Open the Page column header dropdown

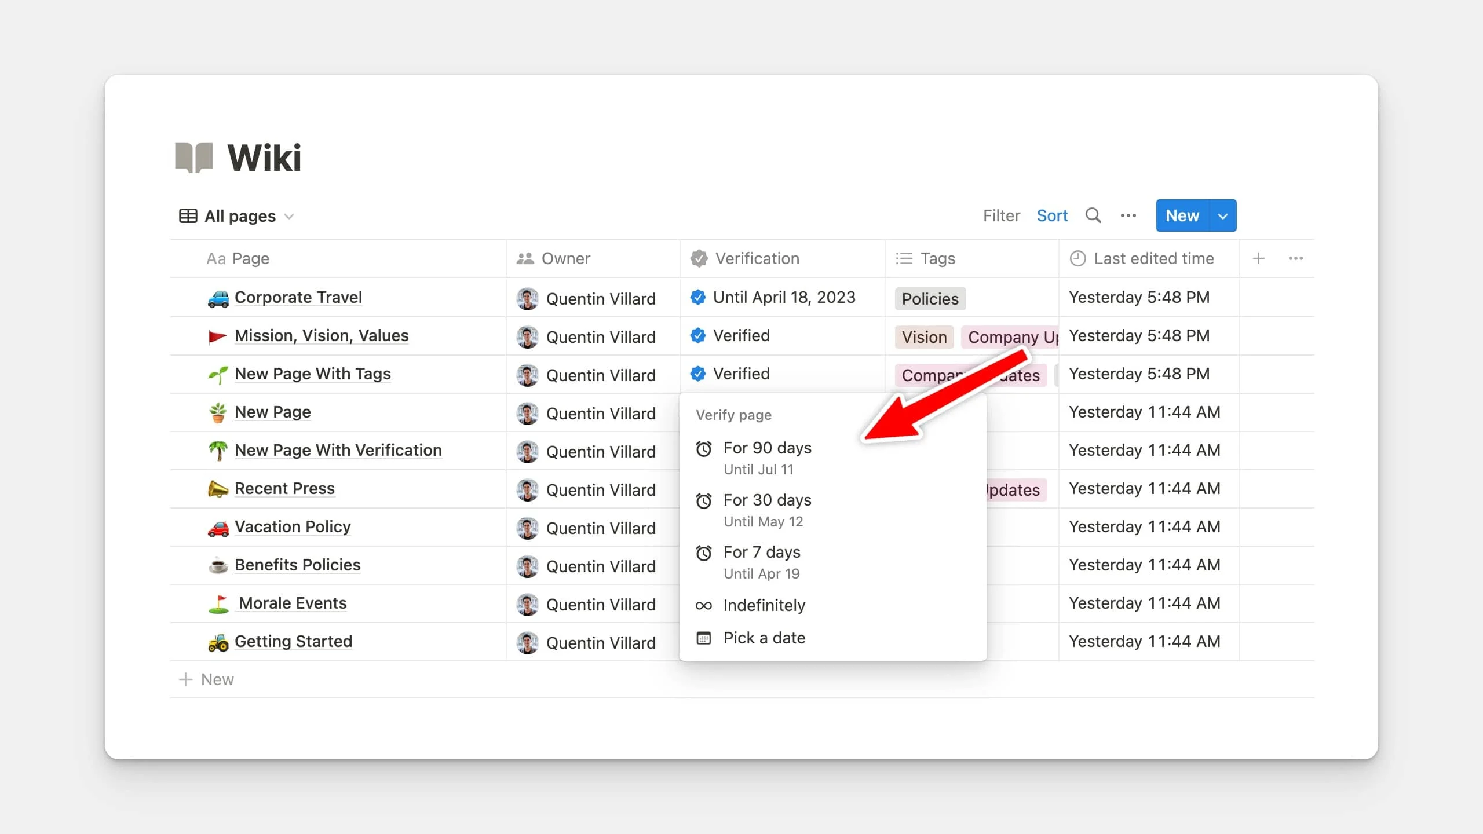[x=249, y=258]
